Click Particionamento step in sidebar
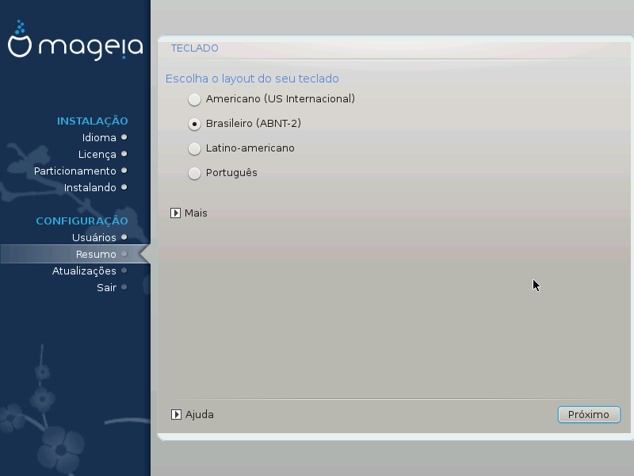Viewport: 634px width, 476px height. coord(75,171)
